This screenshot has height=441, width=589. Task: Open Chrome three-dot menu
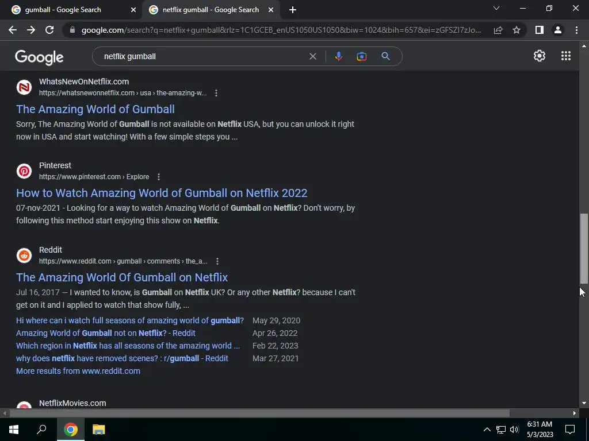pos(576,30)
